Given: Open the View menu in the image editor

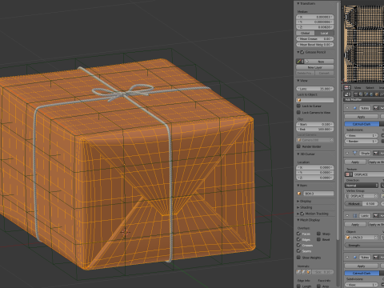Looking at the screenshot, I should point(358,88).
